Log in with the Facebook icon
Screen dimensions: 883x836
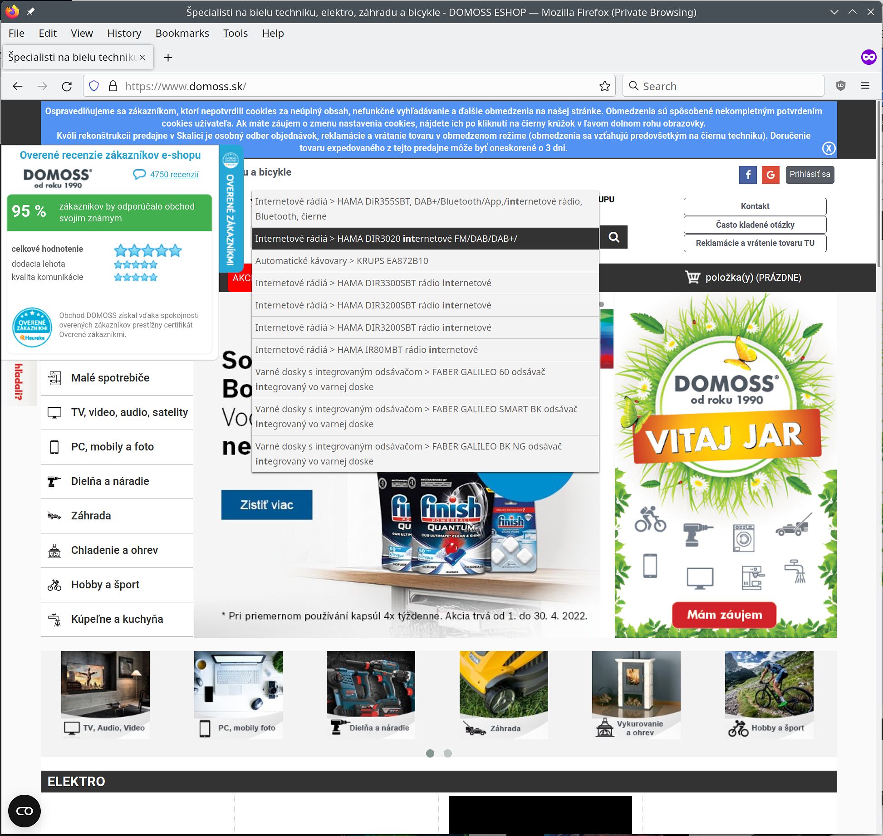(748, 175)
